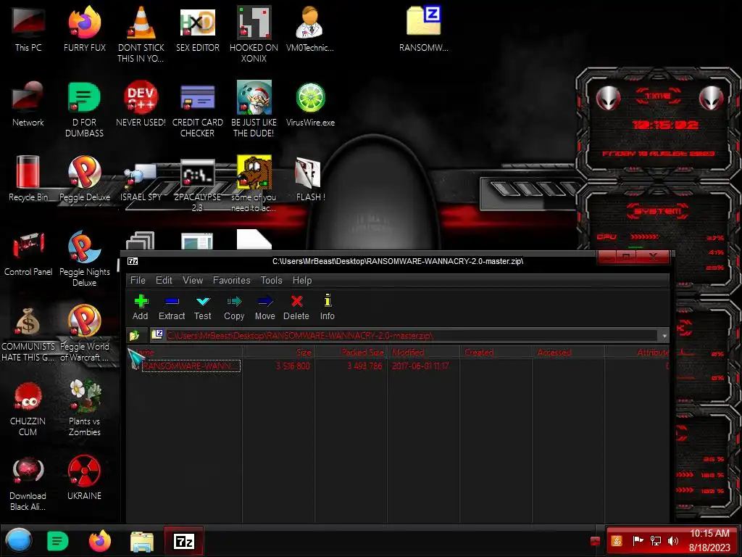The height and width of the screenshot is (557, 742).
Task: Select This PC desktop icon
Action: 28,29
